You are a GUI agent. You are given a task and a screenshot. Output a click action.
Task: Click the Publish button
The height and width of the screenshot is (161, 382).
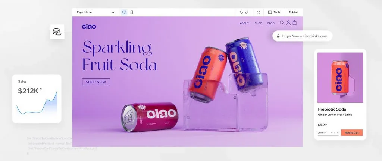click(294, 12)
